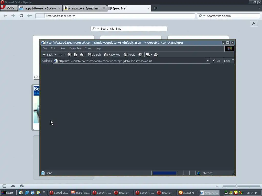Open the Edit menu in Internet Explorer
Viewport: 262px width, 196px height.
point(53,48)
